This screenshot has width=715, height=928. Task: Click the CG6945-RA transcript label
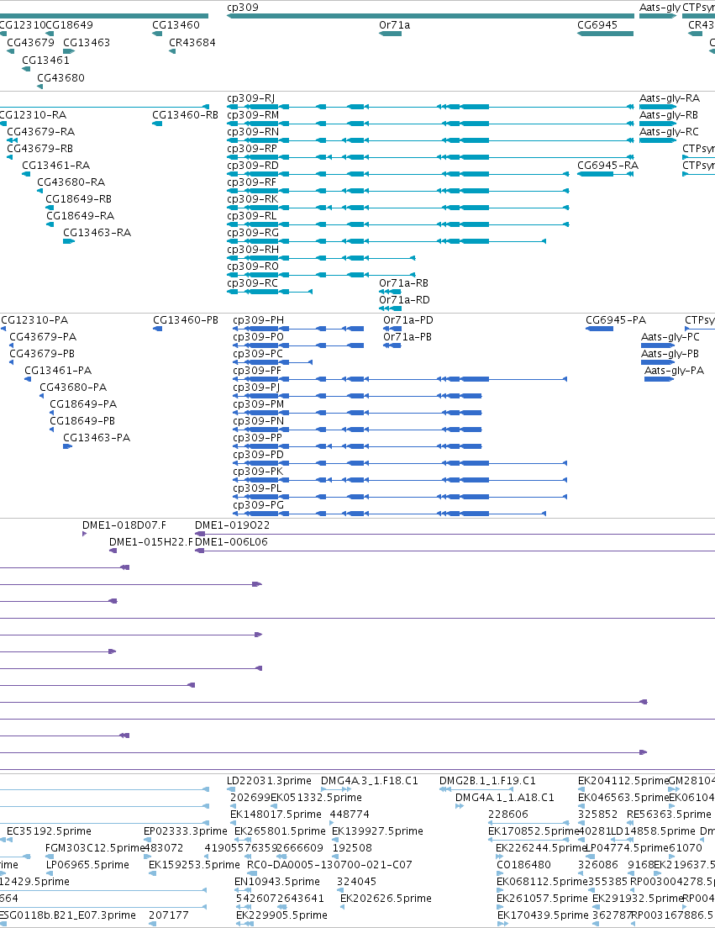coord(608,165)
